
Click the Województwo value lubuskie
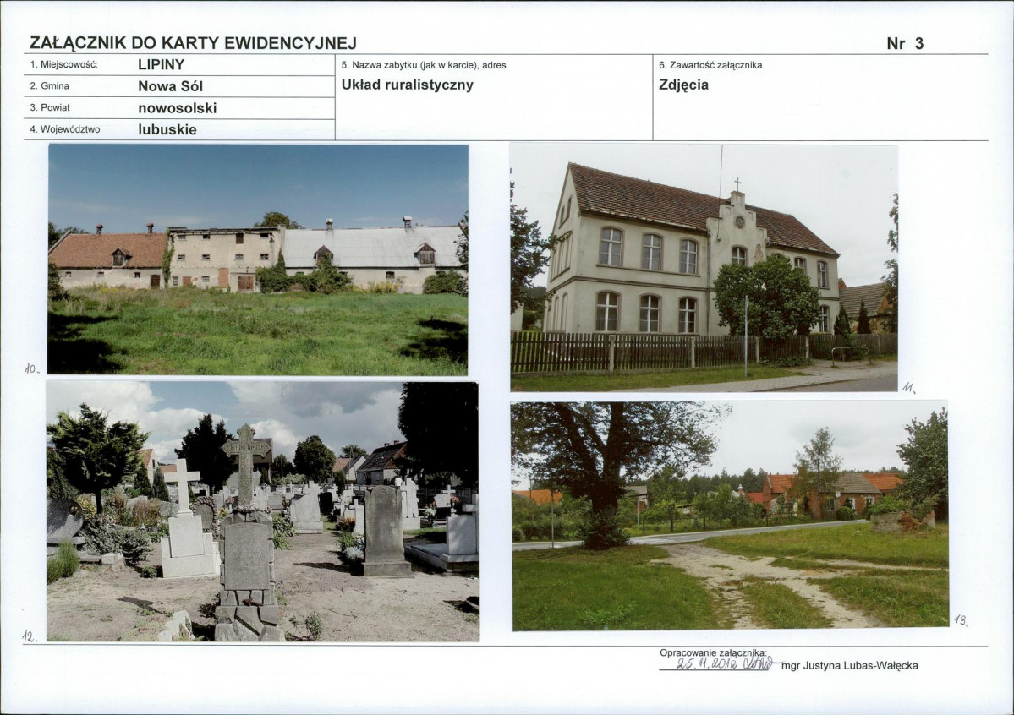[168, 129]
